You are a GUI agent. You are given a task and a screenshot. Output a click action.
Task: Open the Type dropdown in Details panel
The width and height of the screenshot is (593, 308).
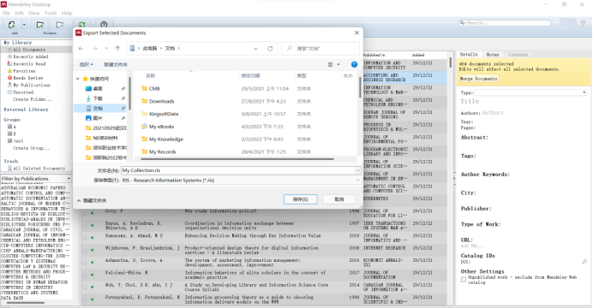[584, 92]
